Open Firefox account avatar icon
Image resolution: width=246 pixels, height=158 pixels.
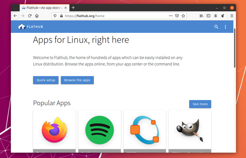coord(216,16)
